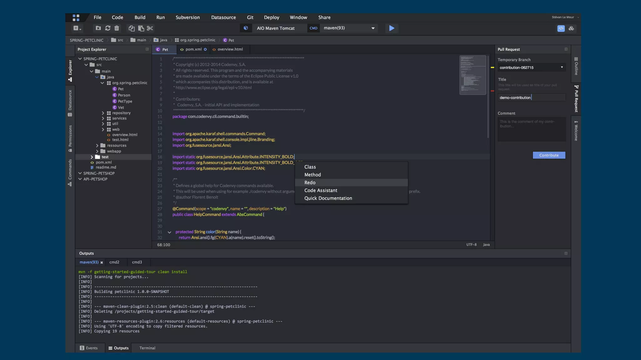Close the maven(93) output tab
641x360 pixels.
point(101,262)
